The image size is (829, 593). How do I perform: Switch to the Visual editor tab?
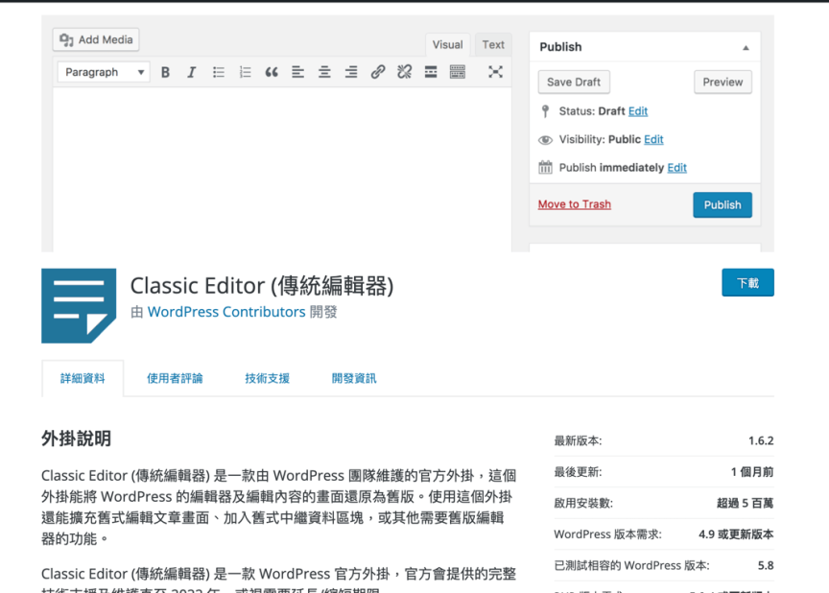click(x=447, y=45)
